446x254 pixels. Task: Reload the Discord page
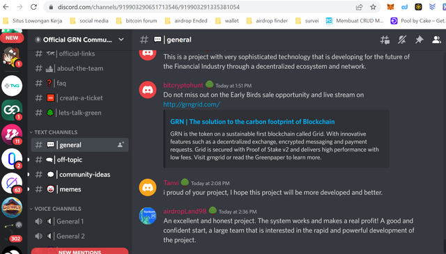point(33,7)
